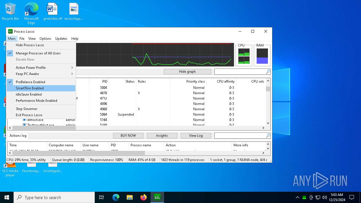Open the gmtvideo.rtf file icon
Image resolution: width=361 pixels, height=203 pixels.
click(53, 12)
